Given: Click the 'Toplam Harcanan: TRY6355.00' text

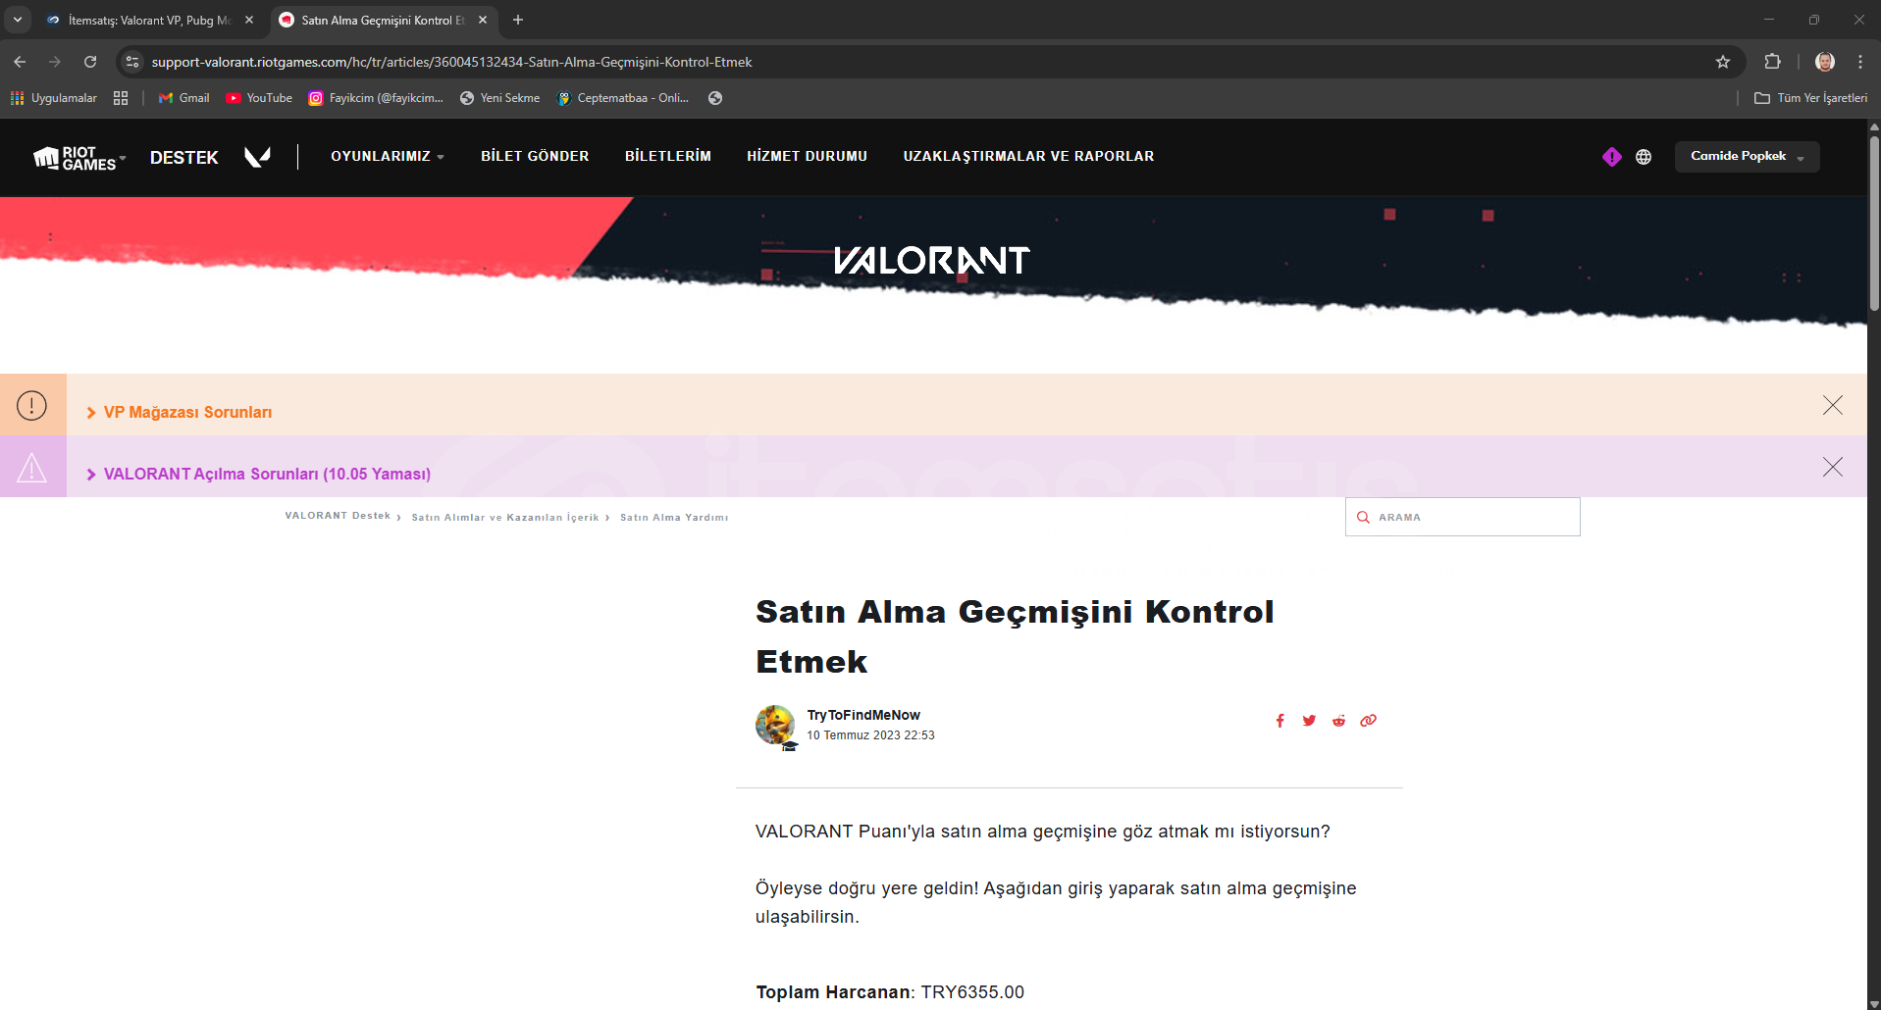Looking at the screenshot, I should (x=890, y=992).
